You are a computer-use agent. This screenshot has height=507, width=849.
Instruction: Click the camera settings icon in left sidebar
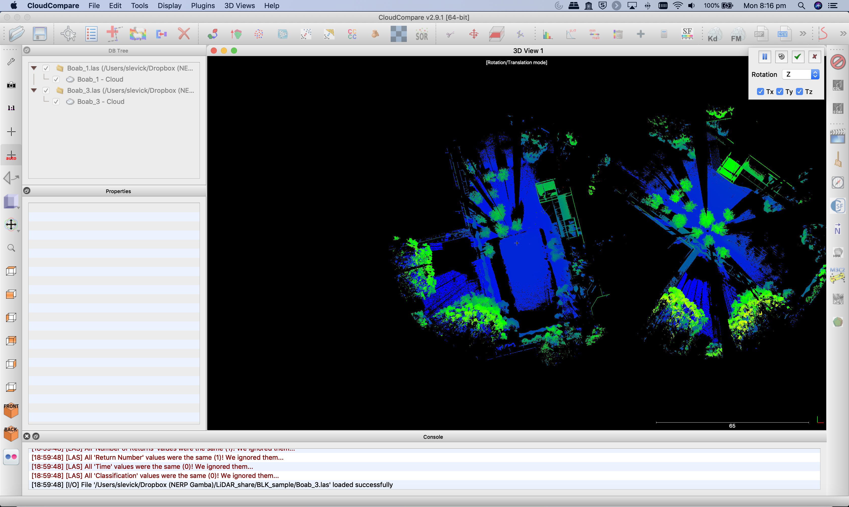tap(11, 85)
